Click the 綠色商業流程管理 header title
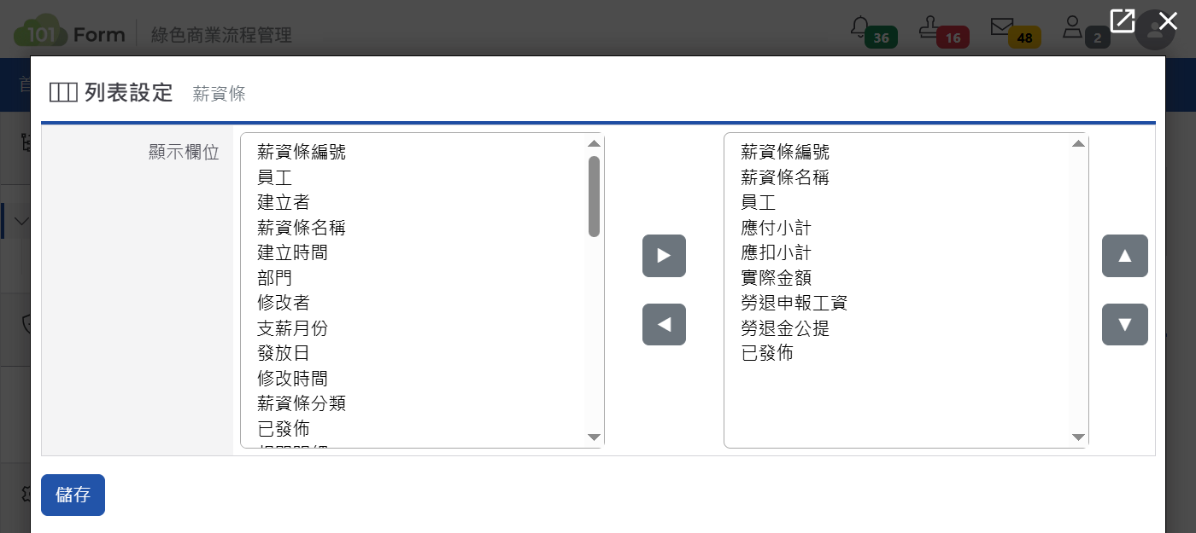This screenshot has height=533, width=1196. [x=221, y=35]
